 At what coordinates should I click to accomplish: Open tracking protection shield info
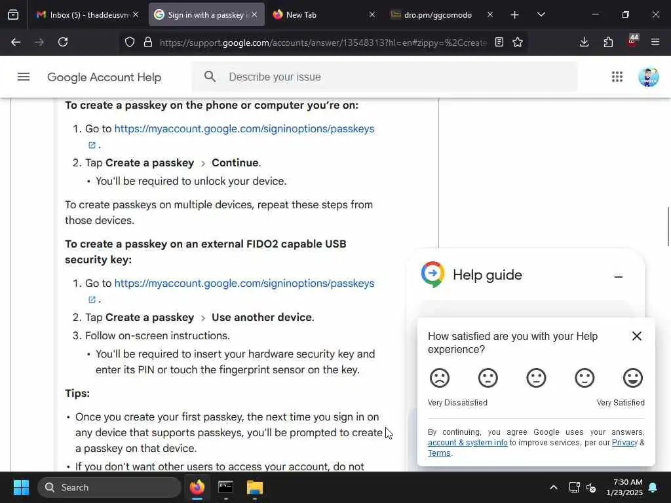click(x=130, y=42)
